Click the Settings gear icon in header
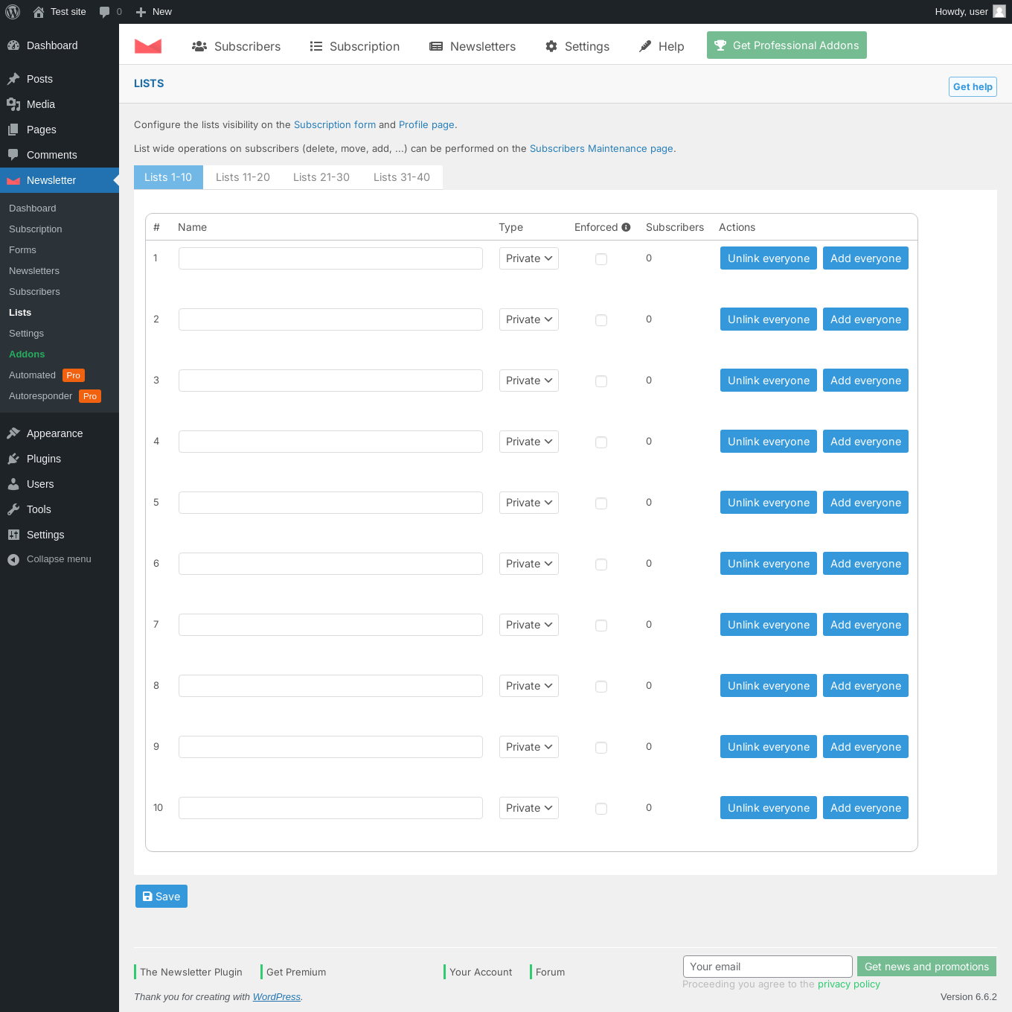The image size is (1012, 1012). click(x=551, y=46)
